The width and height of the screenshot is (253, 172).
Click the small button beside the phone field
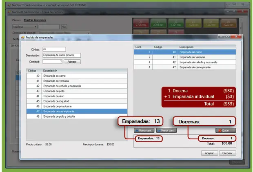64,27
